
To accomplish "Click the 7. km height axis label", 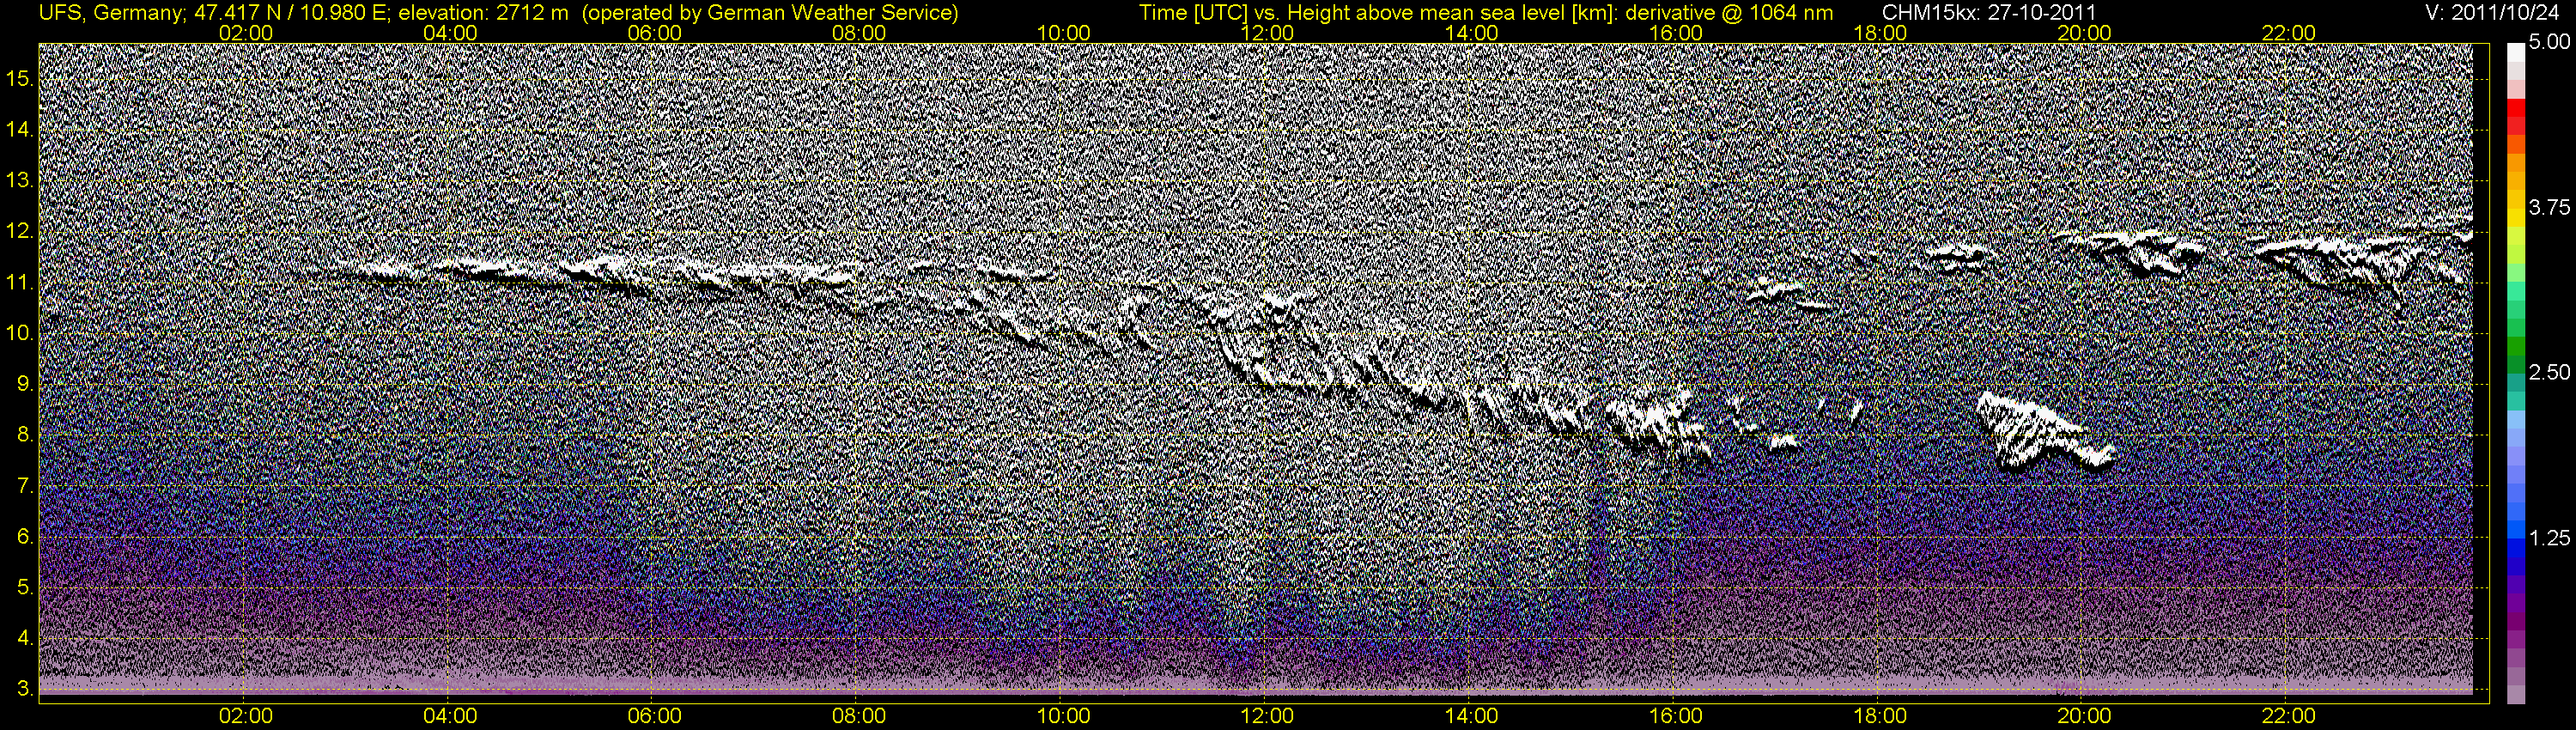I will tap(24, 487).
